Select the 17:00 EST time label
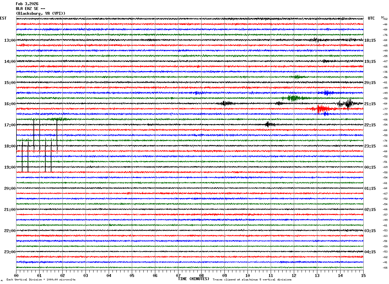Viewport: 389px width, 284px height. [10, 125]
